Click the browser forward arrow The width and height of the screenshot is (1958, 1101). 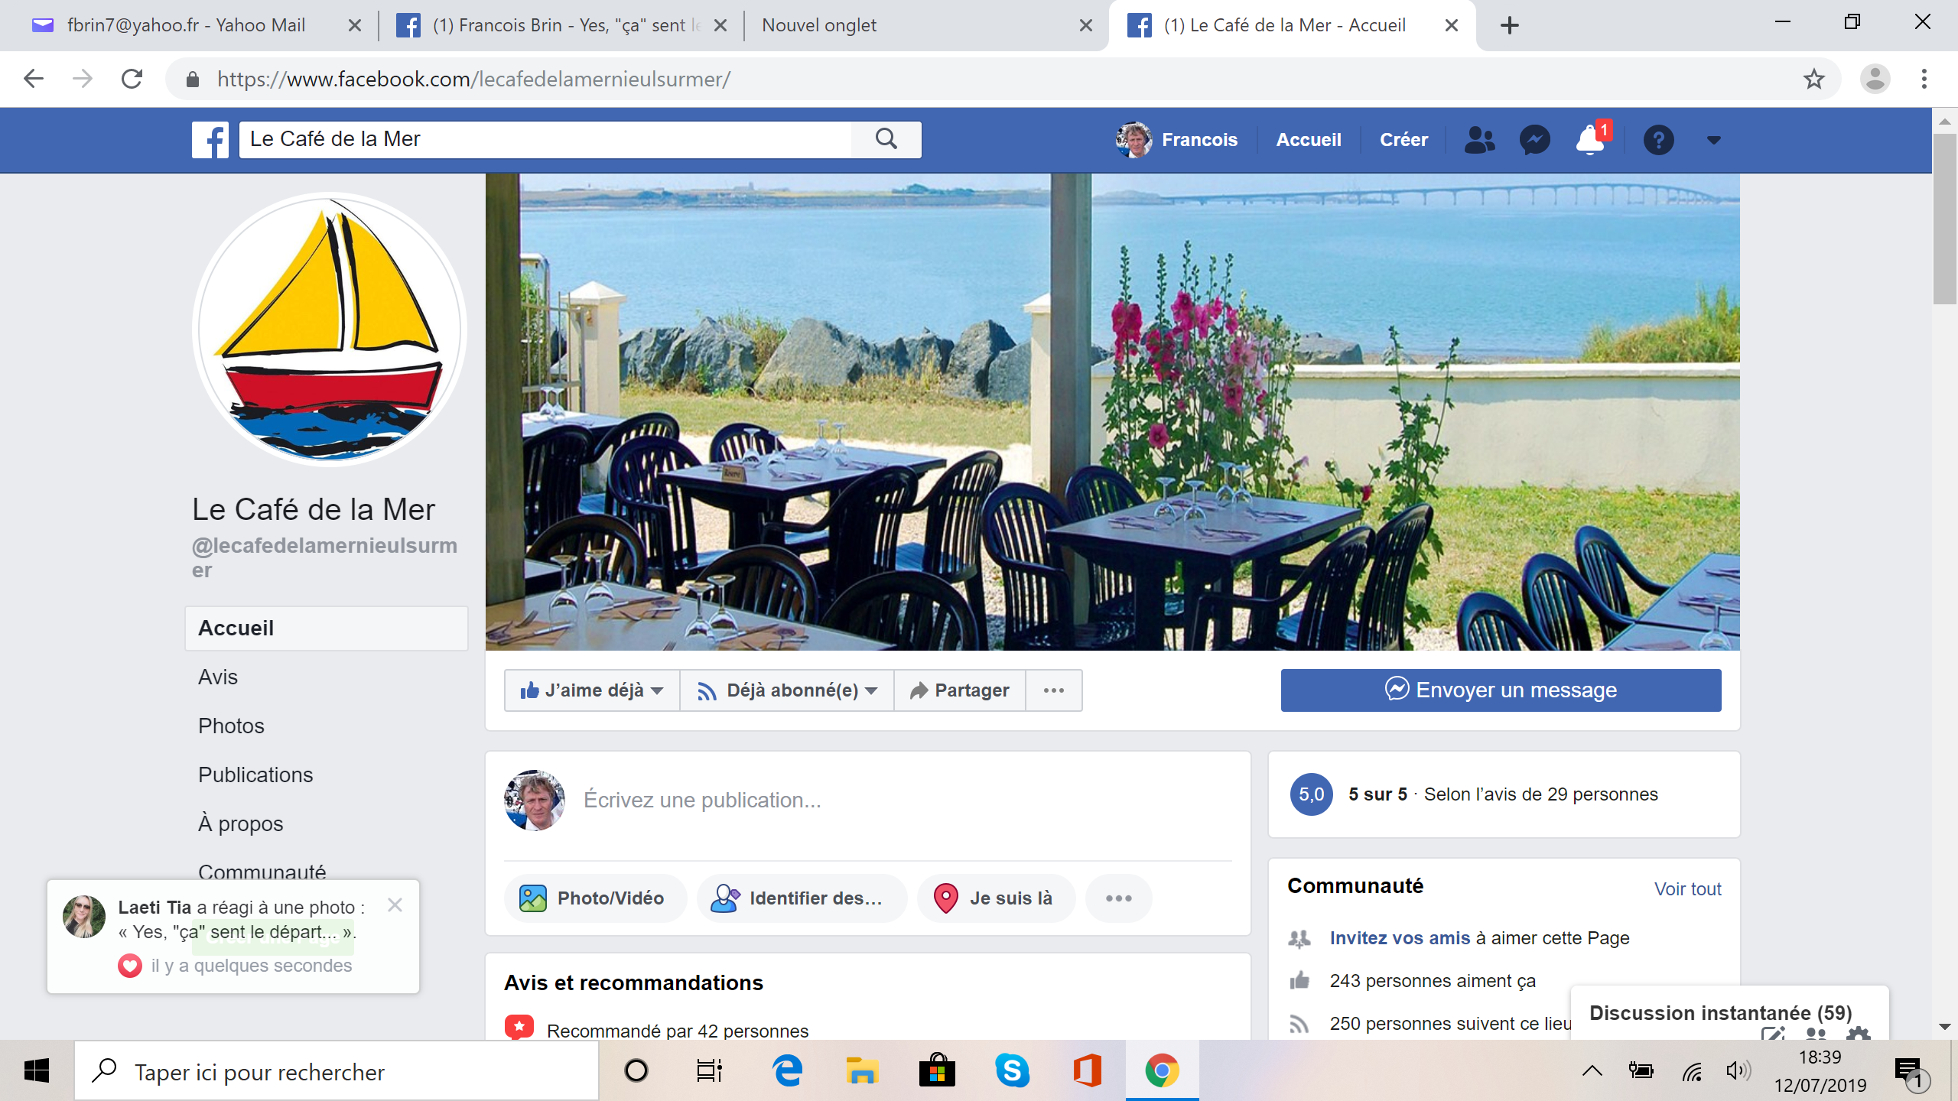coord(83,79)
